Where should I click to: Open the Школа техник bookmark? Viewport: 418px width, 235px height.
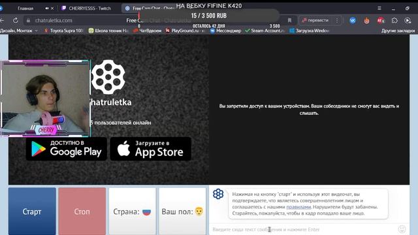pos(109,31)
